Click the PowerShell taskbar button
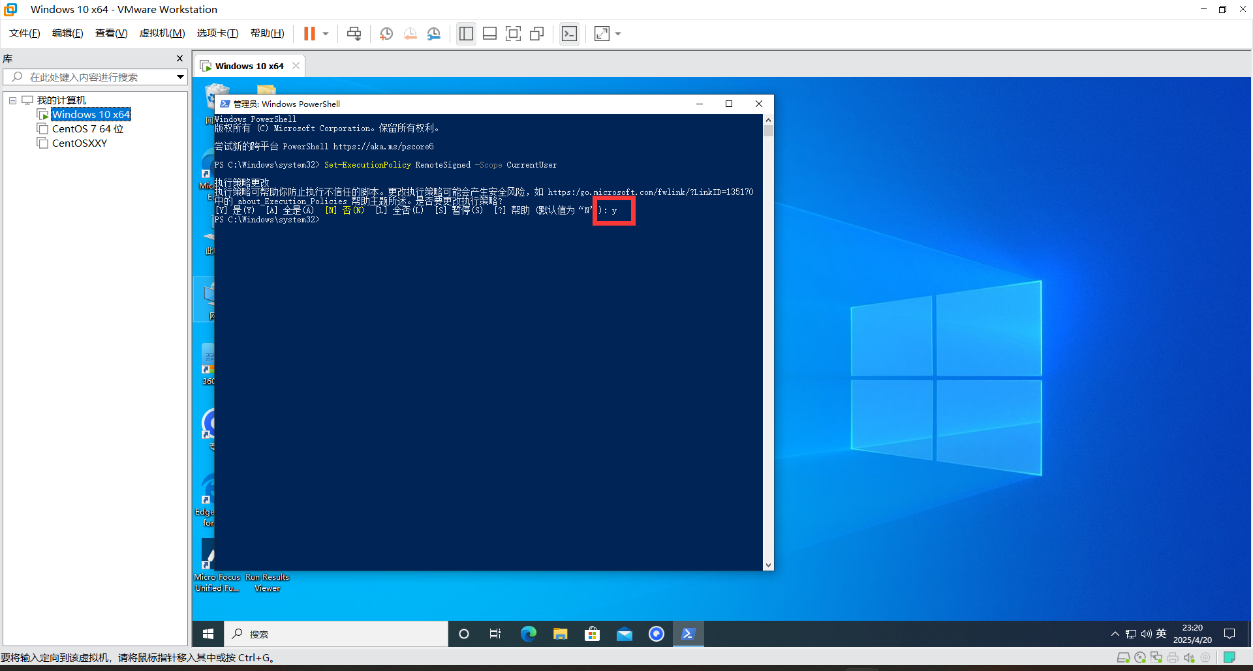The image size is (1253, 671). (x=688, y=634)
